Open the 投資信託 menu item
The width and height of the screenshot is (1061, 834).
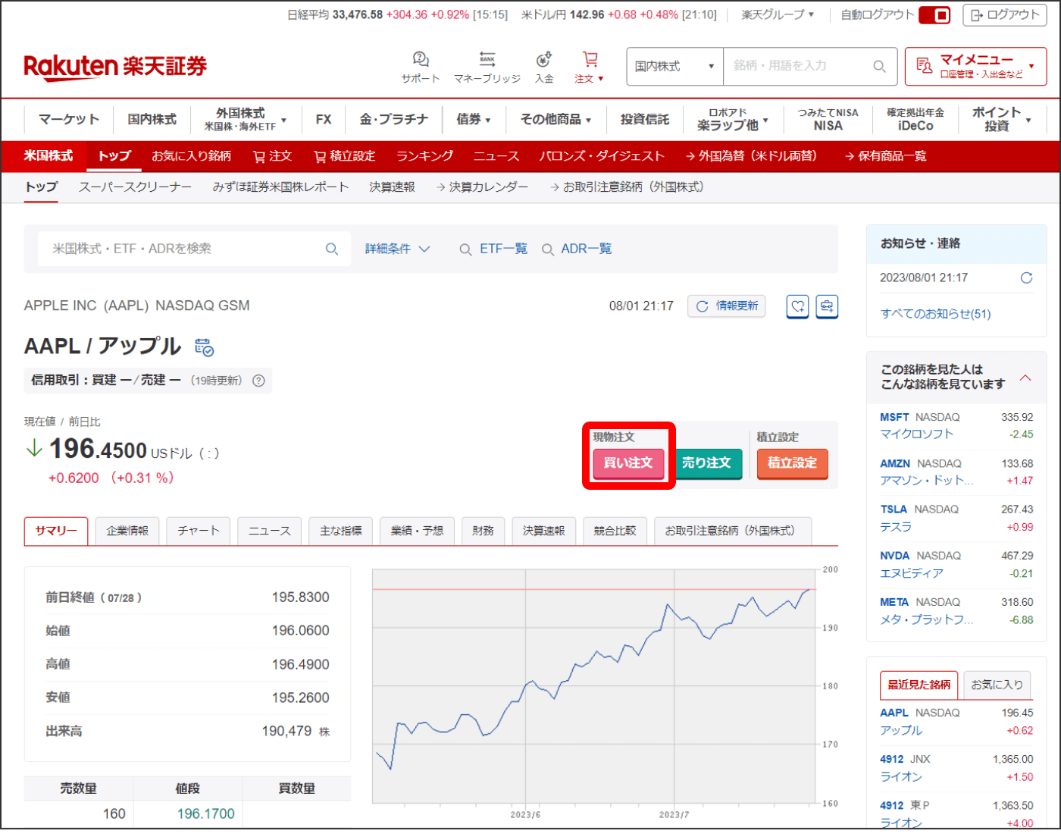pos(645,119)
